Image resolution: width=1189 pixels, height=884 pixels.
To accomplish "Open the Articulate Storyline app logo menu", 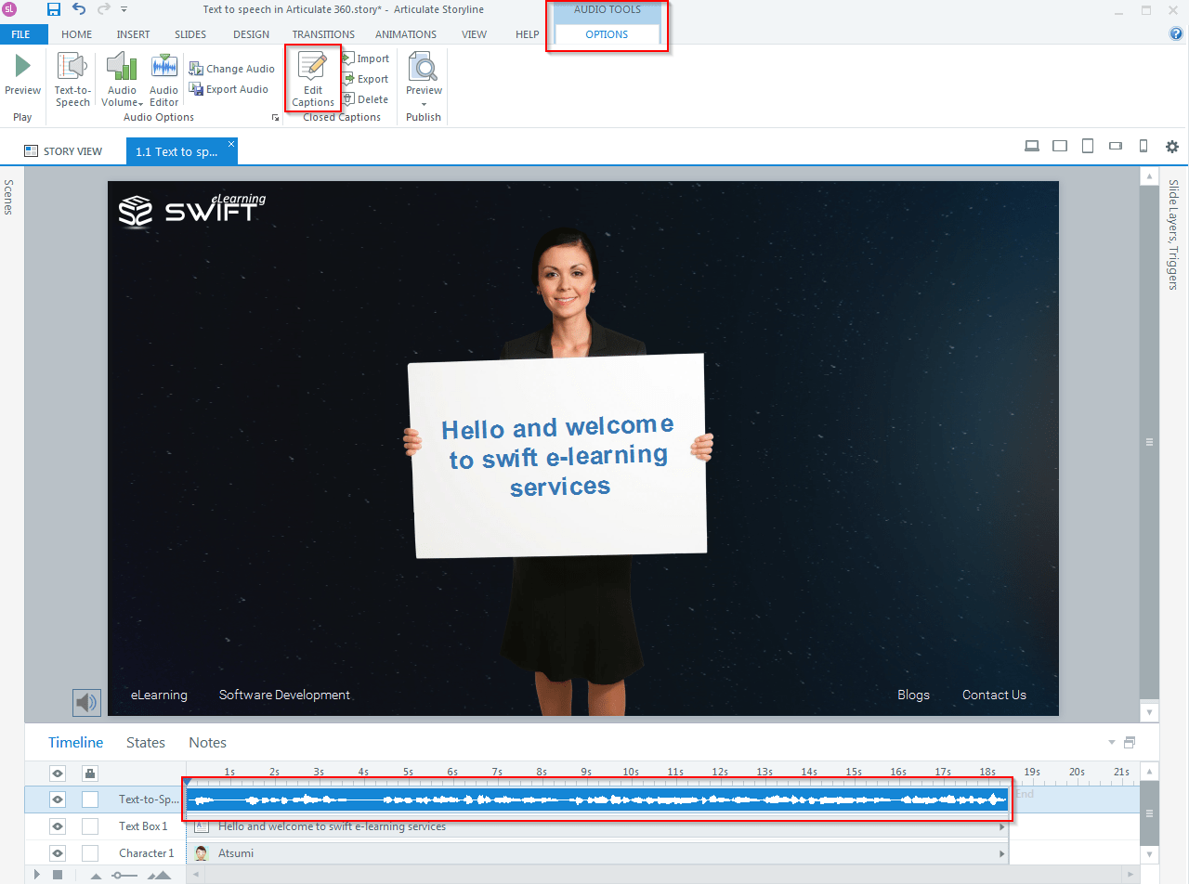I will pyautogui.click(x=10, y=9).
